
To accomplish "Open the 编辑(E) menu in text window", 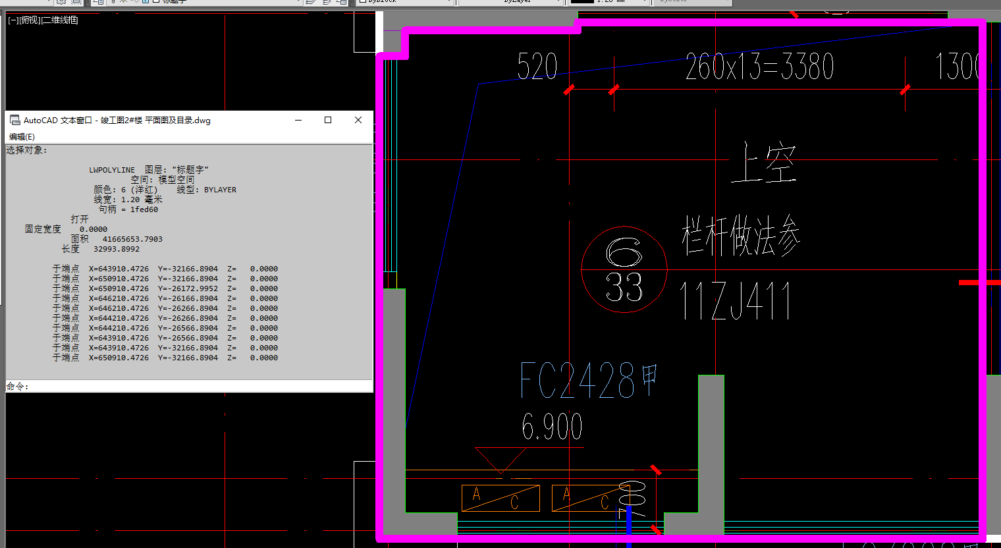I will (x=22, y=137).
